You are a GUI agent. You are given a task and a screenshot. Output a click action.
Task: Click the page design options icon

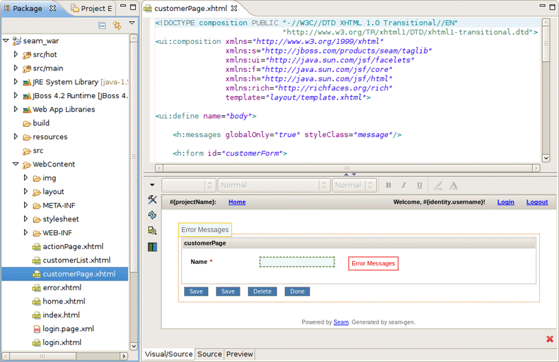coord(152,230)
